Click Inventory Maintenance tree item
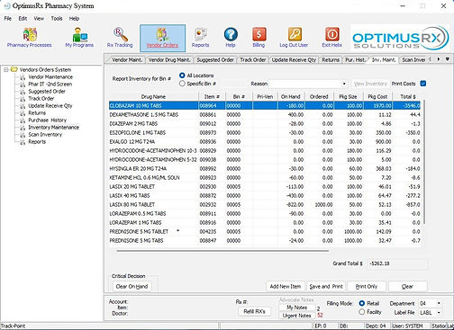This screenshot has width=454, height=330. tap(54, 128)
